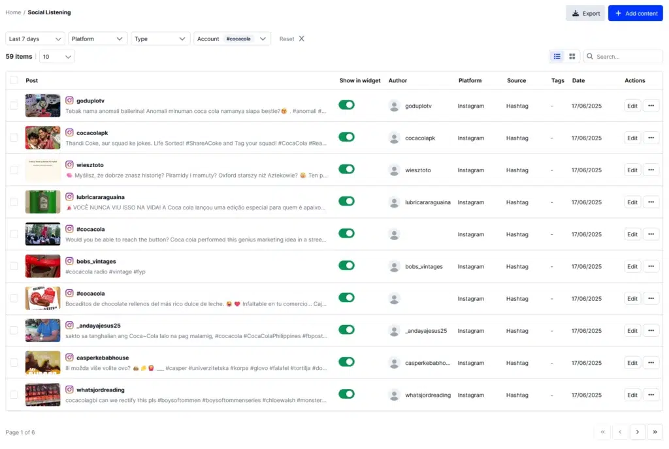Click the Platform column header
669x449 pixels.
[x=470, y=80]
